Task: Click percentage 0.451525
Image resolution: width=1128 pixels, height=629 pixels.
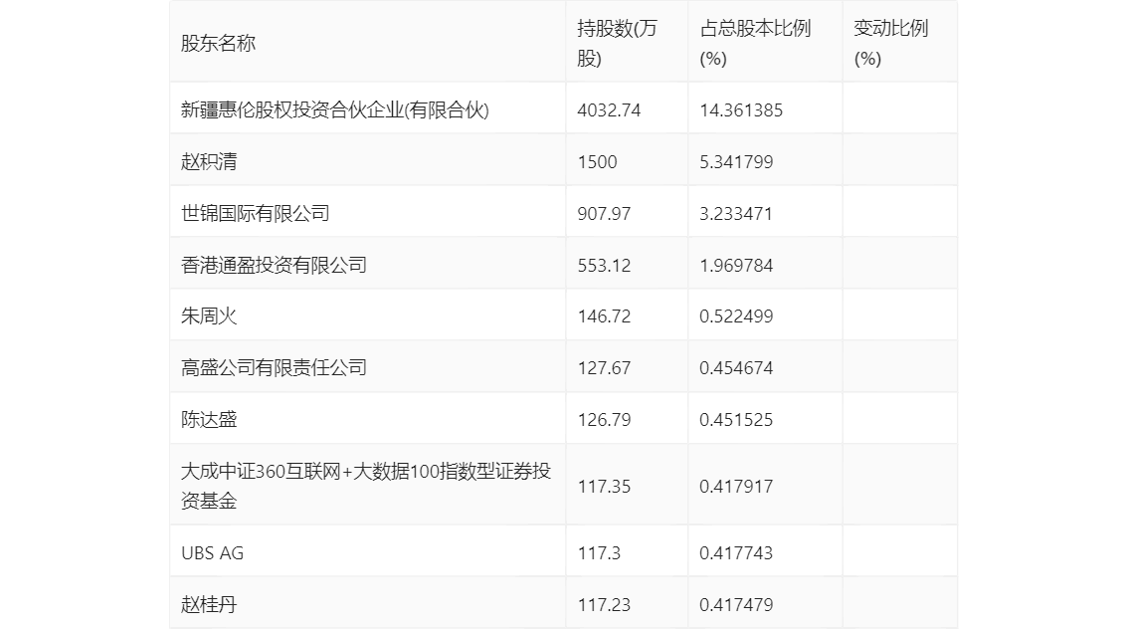Action: (737, 420)
